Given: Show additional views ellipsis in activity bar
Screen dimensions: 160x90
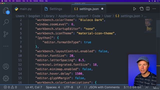Looking at the screenshot, I should (x=6, y=46).
